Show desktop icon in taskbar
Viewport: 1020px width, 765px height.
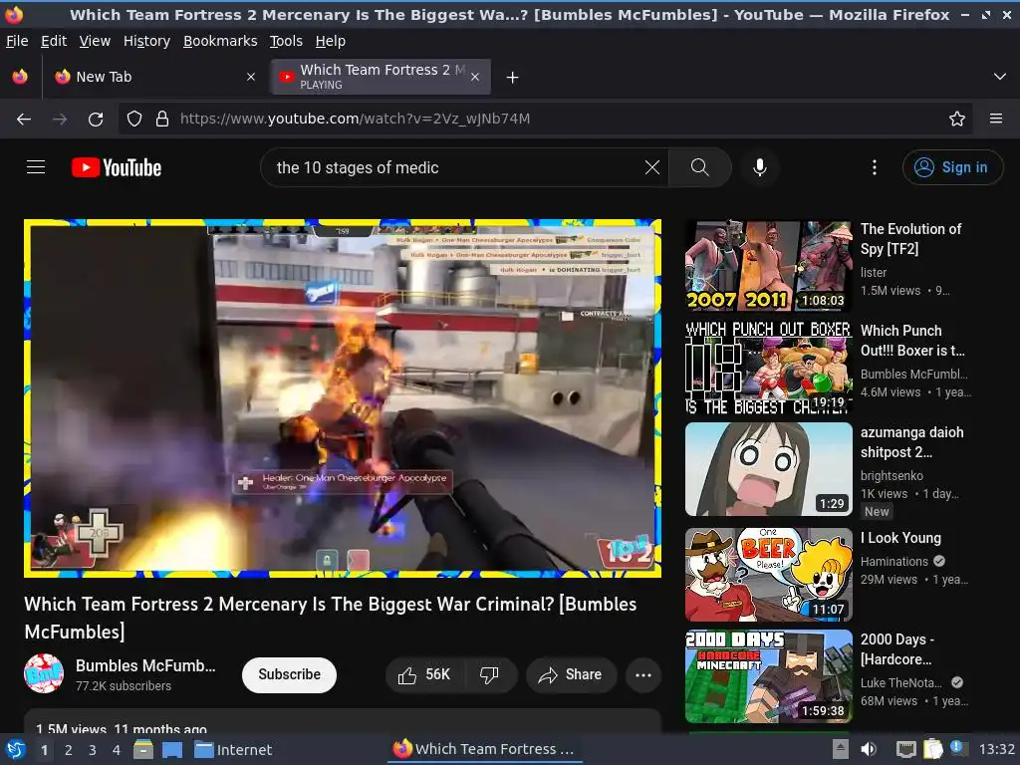click(171, 749)
